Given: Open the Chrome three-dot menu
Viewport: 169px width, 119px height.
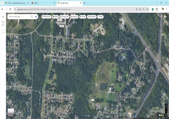Looking at the screenshot, I should 167,9.
